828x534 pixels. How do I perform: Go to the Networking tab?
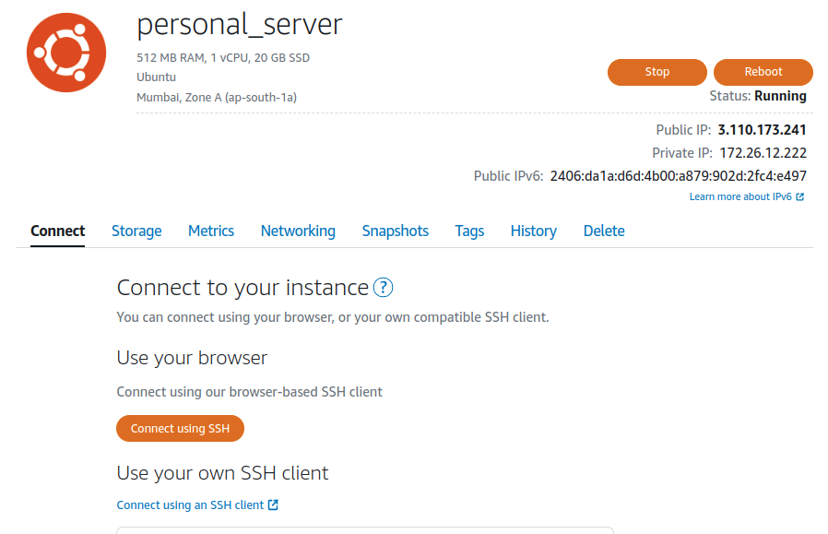pyautogui.click(x=298, y=231)
